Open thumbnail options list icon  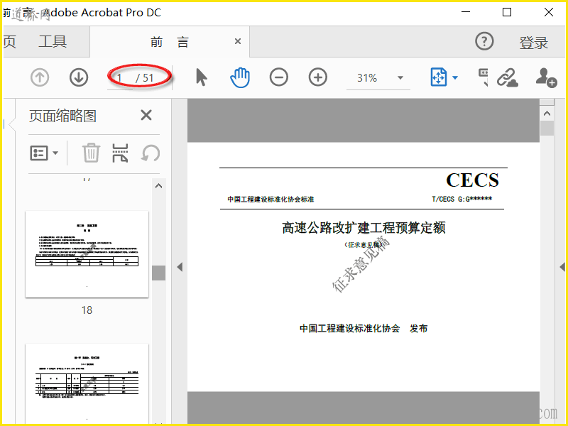tap(44, 153)
